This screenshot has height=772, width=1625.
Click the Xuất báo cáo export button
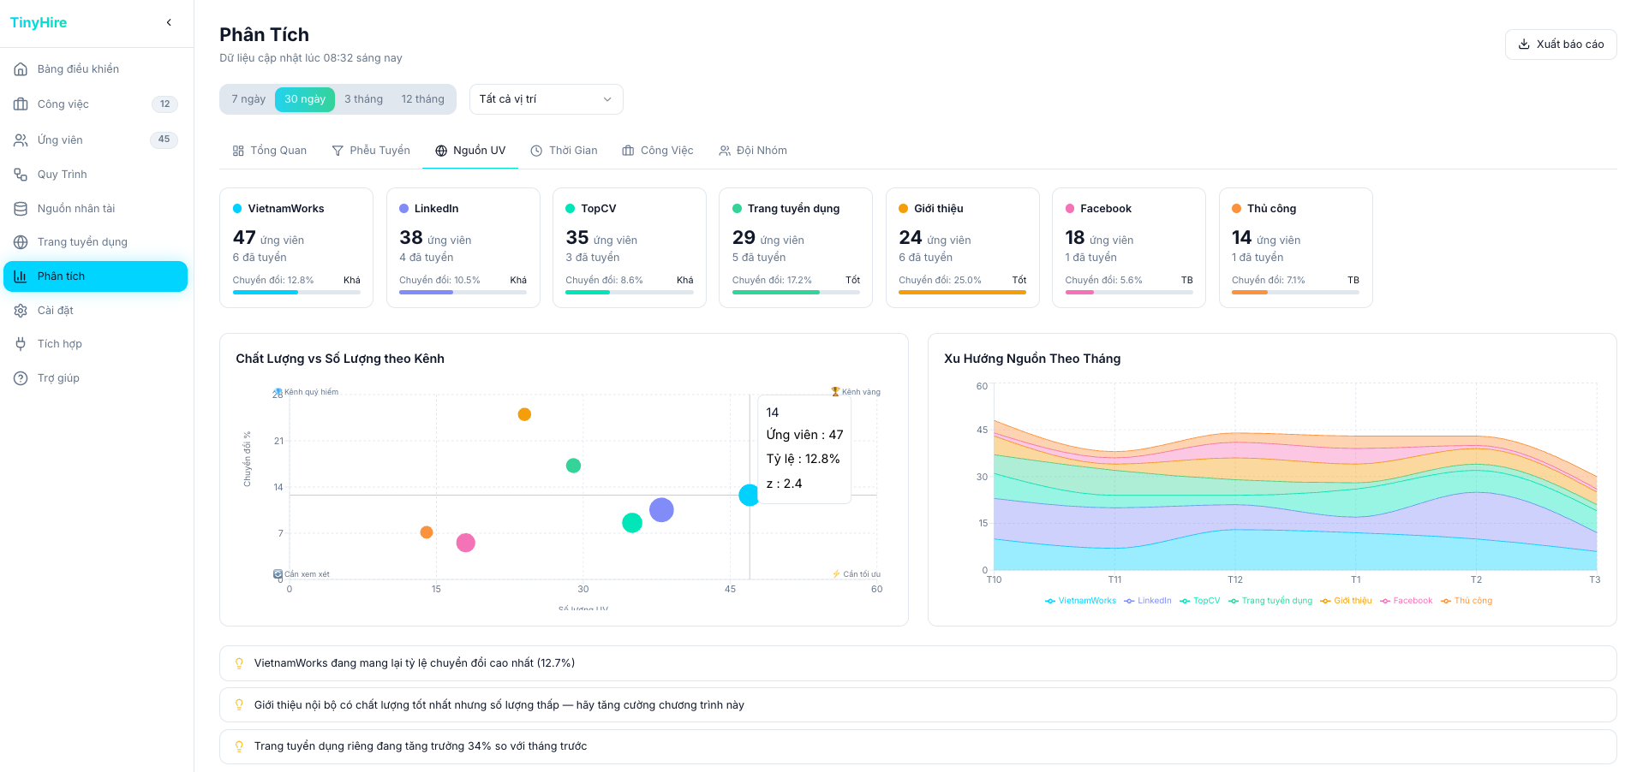click(1561, 44)
